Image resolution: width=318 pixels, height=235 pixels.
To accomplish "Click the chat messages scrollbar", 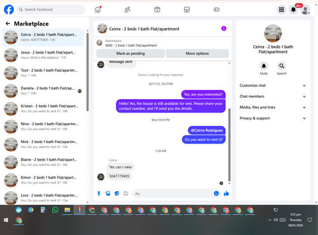I will click(229, 144).
